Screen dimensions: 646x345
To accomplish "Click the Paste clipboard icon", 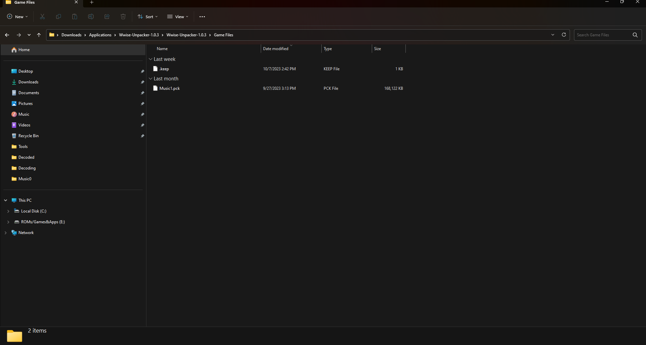I will tap(75, 17).
